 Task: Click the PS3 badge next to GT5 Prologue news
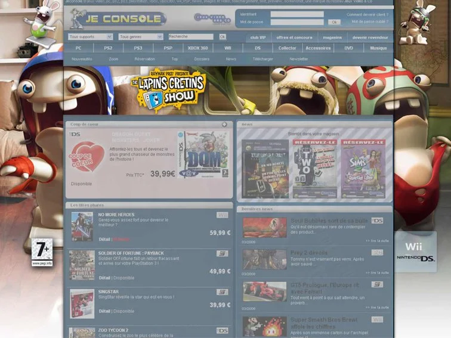[x=377, y=284]
